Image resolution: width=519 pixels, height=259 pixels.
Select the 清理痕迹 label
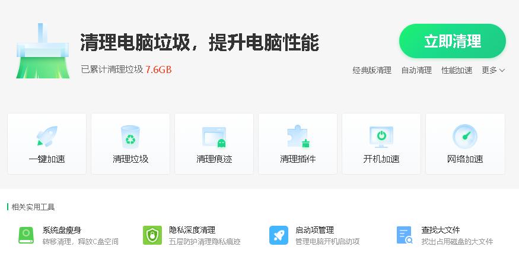tap(214, 159)
